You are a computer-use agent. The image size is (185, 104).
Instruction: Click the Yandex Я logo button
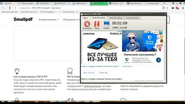click(10, 8)
